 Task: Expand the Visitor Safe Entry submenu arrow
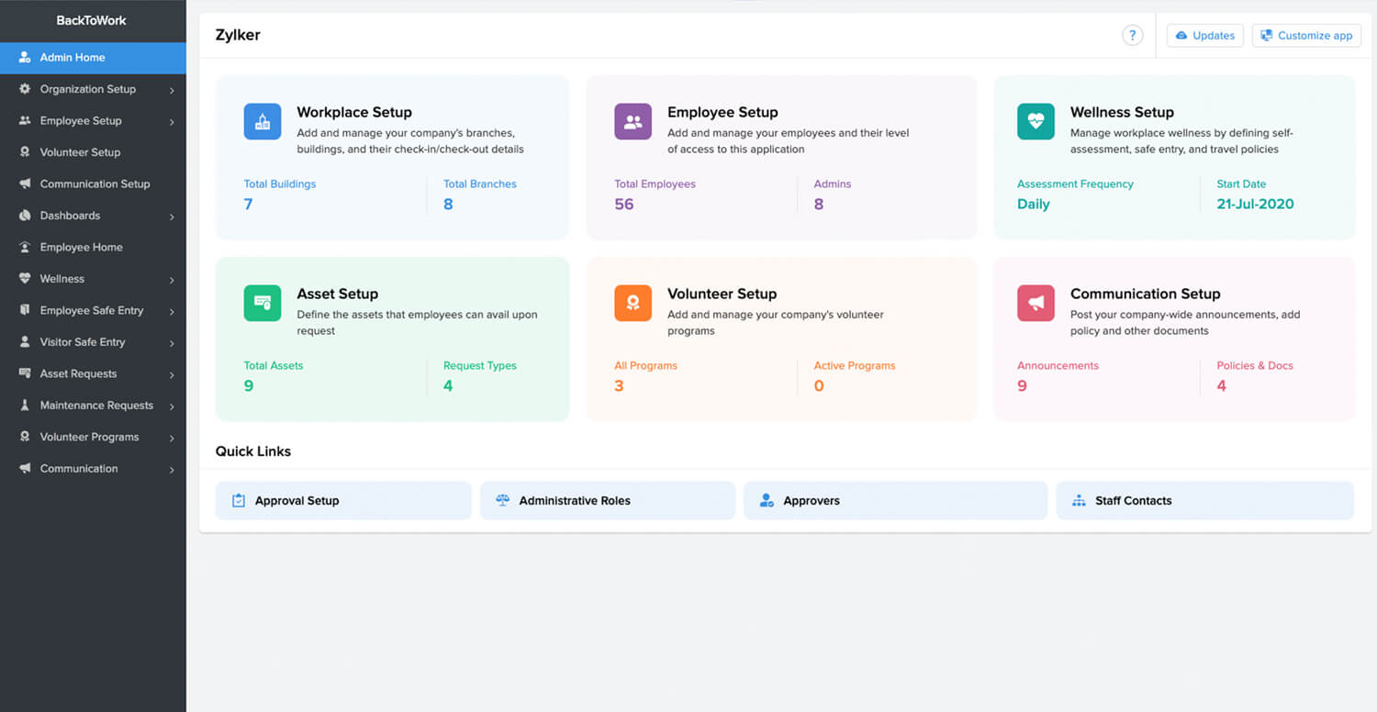coord(172,343)
